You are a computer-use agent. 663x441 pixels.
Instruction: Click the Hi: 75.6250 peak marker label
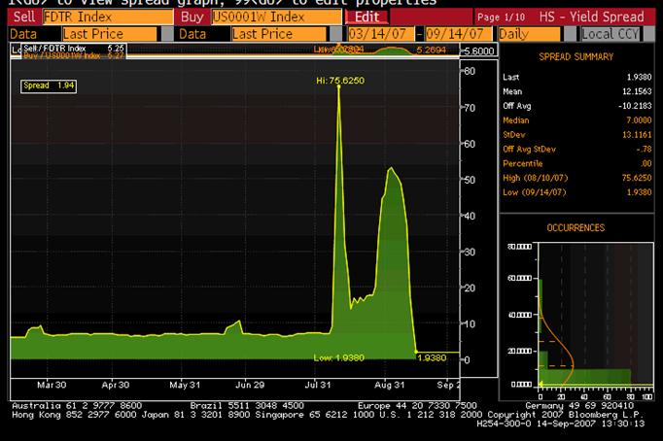[x=340, y=81]
